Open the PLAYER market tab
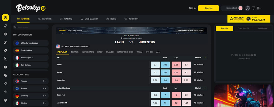Viewport: 274px width, 107px height. [x=110, y=52]
